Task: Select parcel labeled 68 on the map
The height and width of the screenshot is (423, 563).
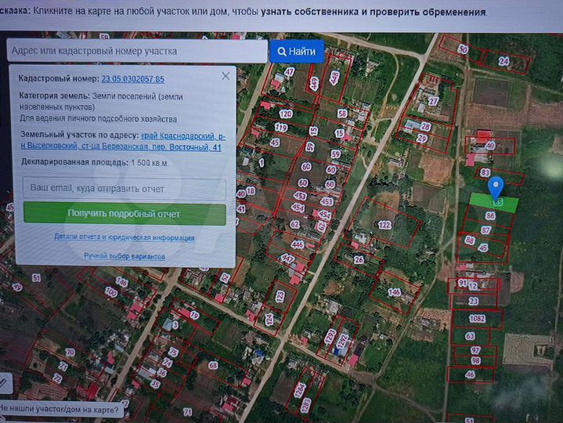Action: [213, 366]
